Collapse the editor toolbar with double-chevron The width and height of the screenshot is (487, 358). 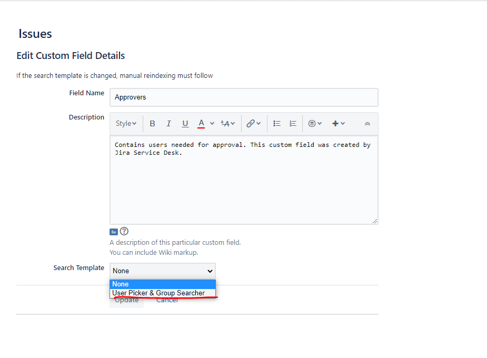pos(367,124)
